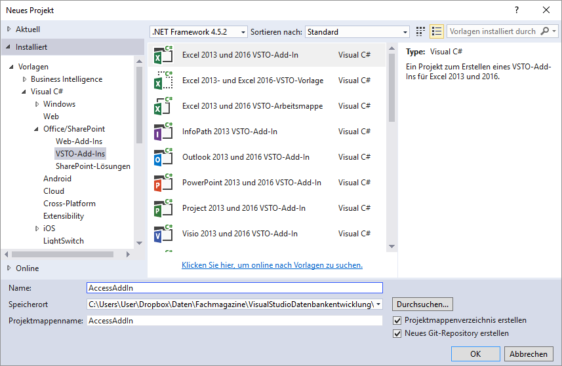The height and width of the screenshot is (366, 562).
Task: Click the tree panel horizontal scrollbar
Action: pyautogui.click(x=63, y=255)
